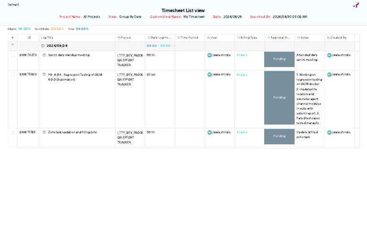Collapse the 2024/08/29 date group minus box
The image size is (367, 251).
click(43, 46)
